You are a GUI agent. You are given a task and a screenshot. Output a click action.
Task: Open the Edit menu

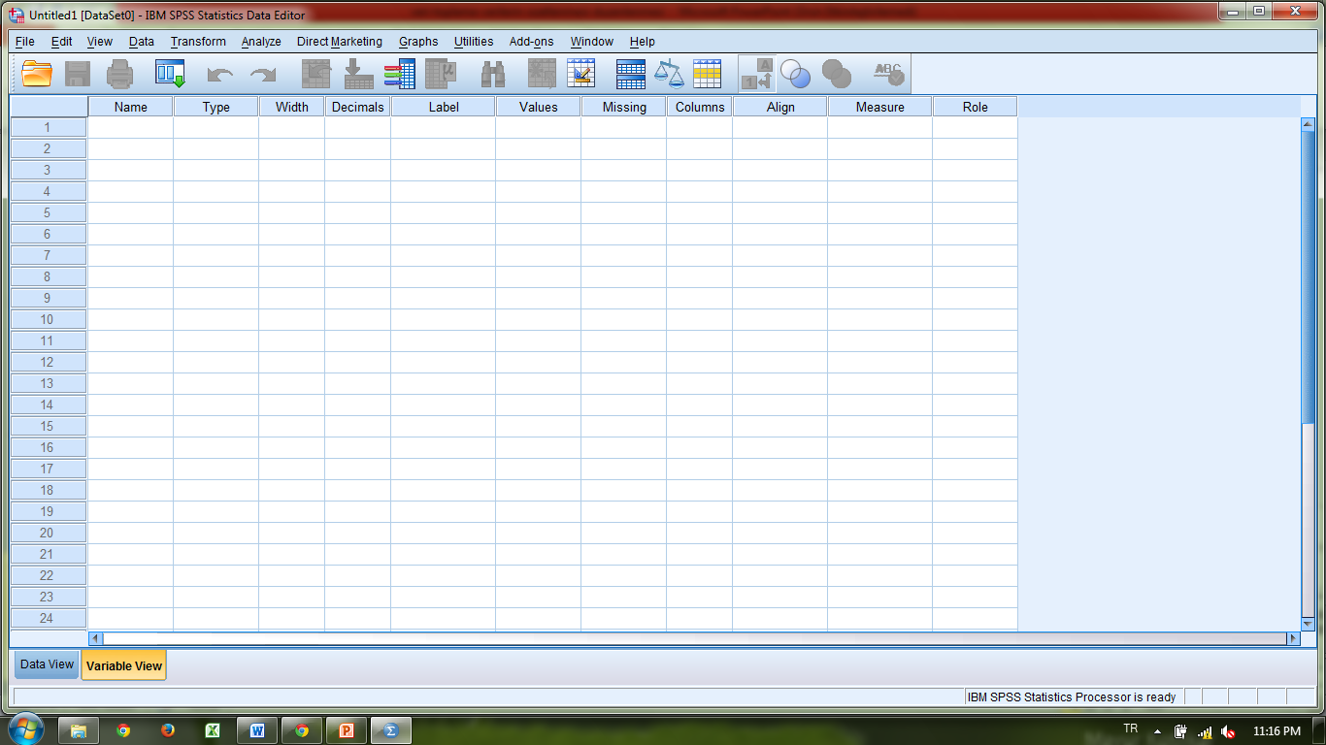[x=62, y=42]
